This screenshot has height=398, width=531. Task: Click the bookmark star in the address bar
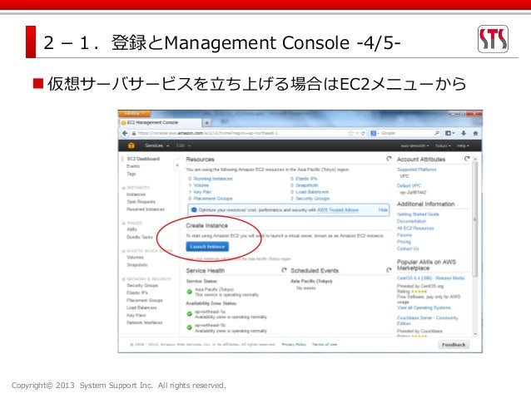pyautogui.click(x=351, y=133)
